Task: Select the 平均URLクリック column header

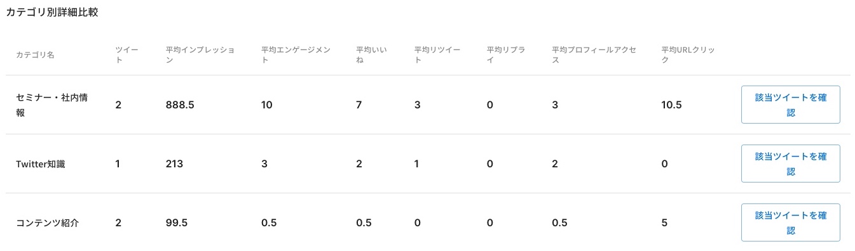Action: pyautogui.click(x=688, y=55)
